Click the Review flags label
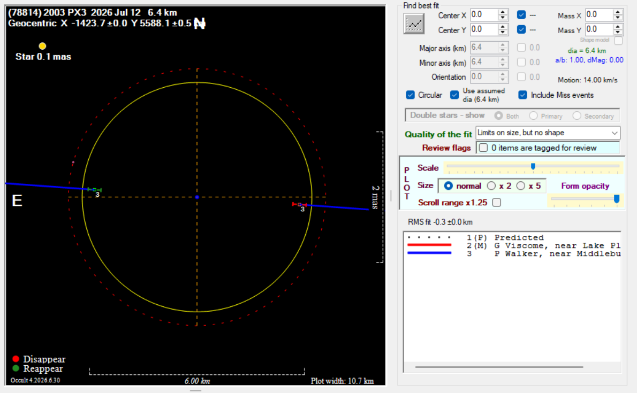This screenshot has height=393, width=637. 446,148
